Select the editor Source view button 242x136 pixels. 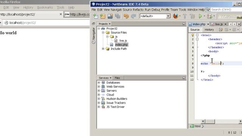click(195, 29)
